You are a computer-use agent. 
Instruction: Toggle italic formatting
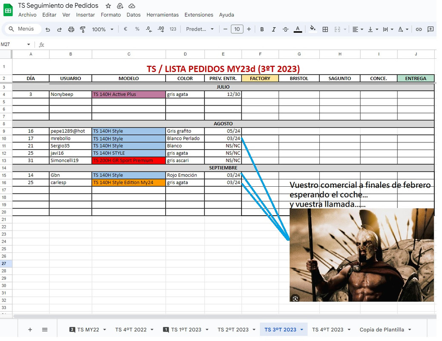[x=273, y=29]
